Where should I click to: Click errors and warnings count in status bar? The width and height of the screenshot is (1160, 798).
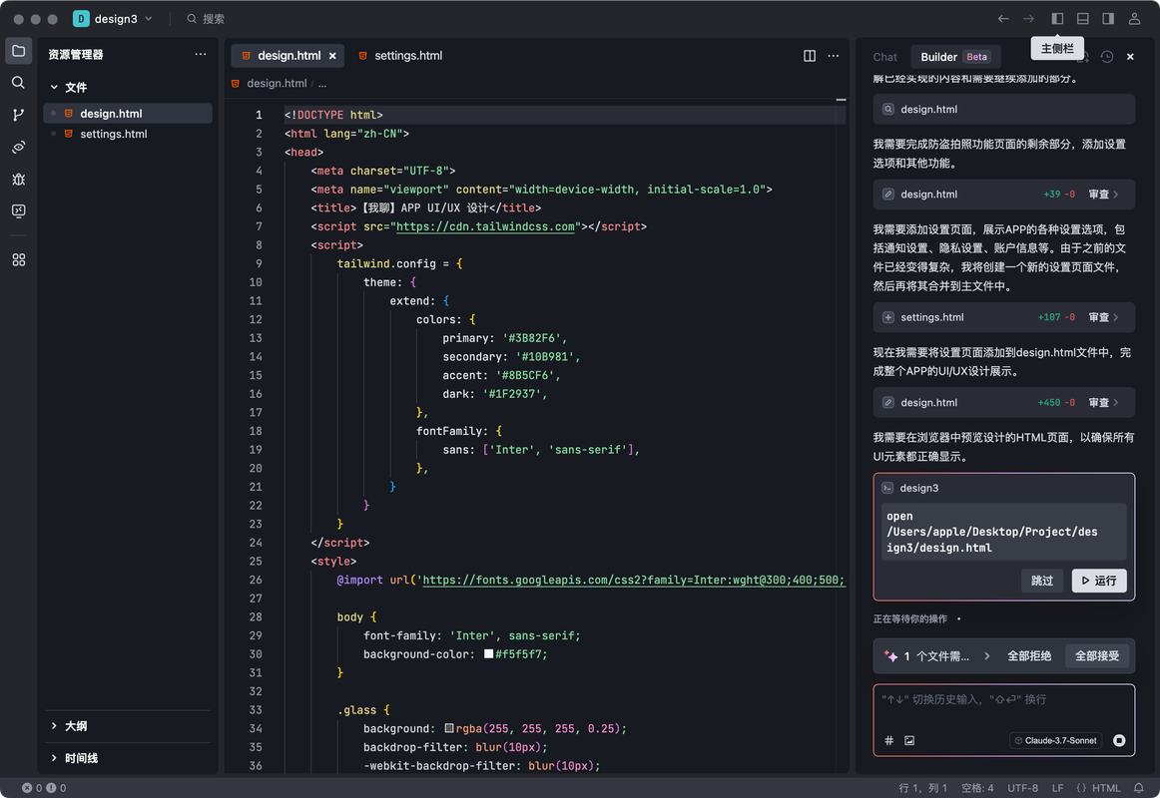(44, 788)
